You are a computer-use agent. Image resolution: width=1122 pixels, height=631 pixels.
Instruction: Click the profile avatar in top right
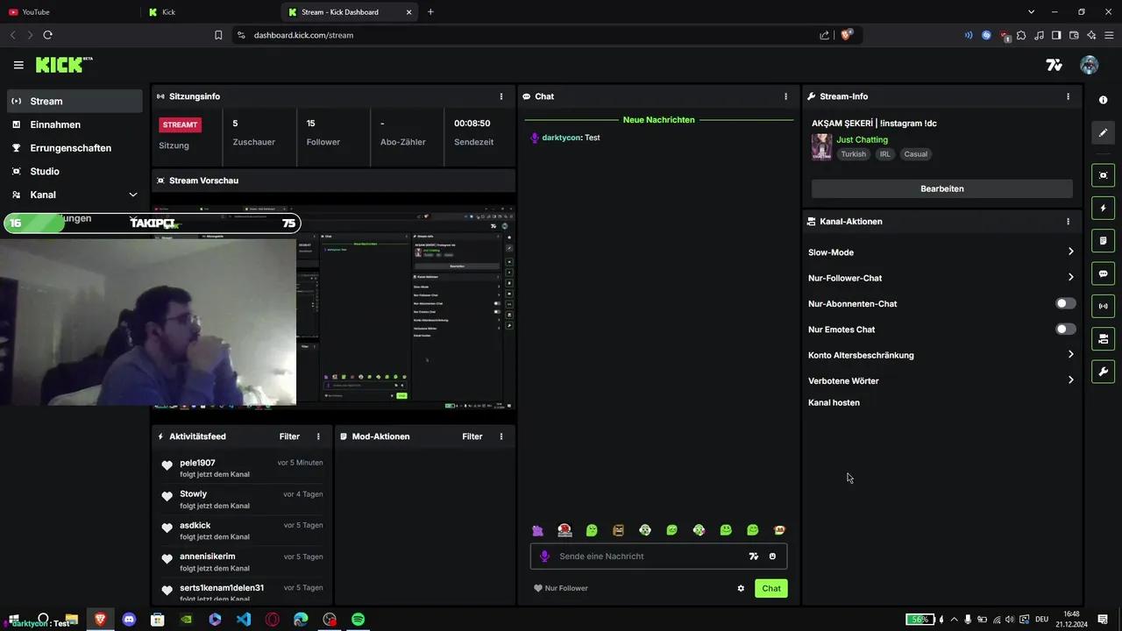coord(1090,65)
